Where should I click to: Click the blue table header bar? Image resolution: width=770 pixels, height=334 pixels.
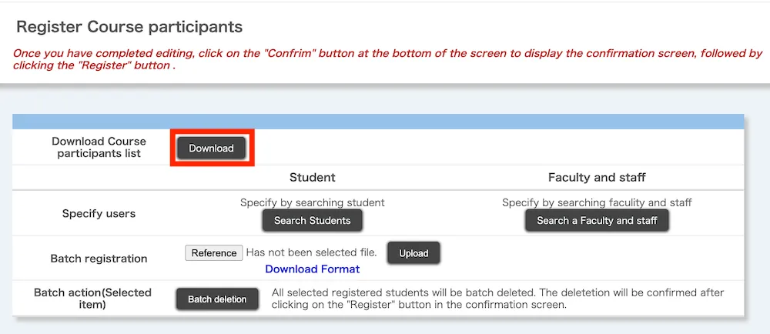pyautogui.click(x=378, y=121)
